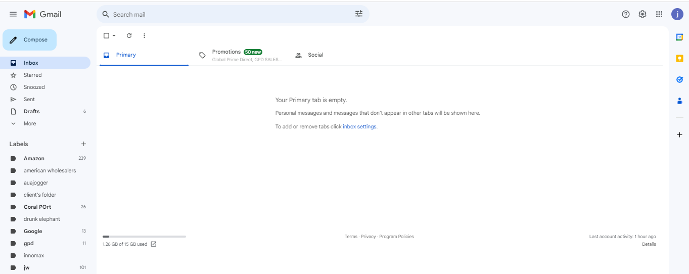The image size is (689, 274).
Task: Open storage management external link icon
Action: [154, 244]
